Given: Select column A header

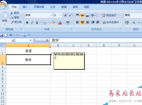Looking at the screenshot, I should (x=28, y=46).
